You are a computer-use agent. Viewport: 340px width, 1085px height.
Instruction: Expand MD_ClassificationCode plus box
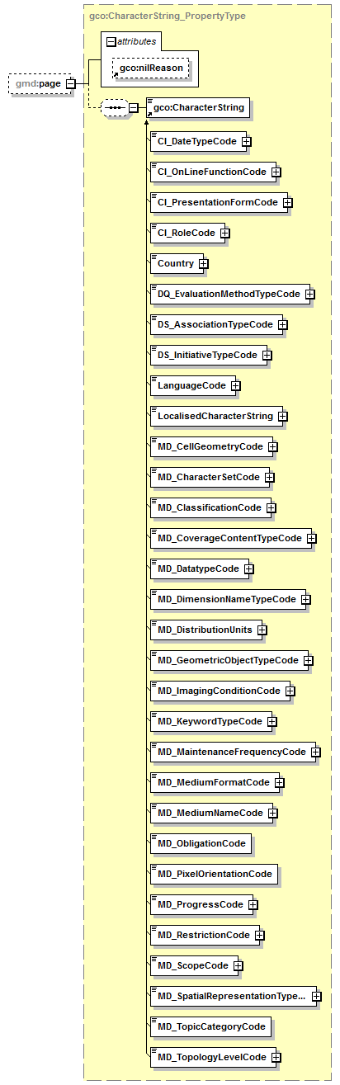pos(272,507)
